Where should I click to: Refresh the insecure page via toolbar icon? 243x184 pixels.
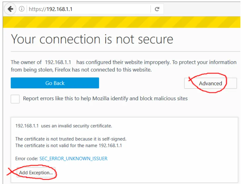[x=157, y=8]
